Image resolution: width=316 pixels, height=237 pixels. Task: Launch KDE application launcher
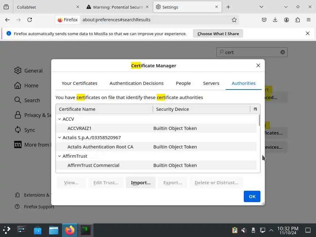pyautogui.click(x=6, y=230)
